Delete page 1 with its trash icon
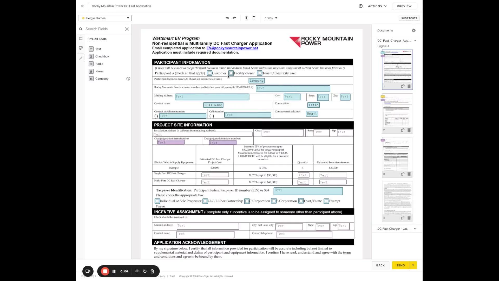 click(409, 86)
